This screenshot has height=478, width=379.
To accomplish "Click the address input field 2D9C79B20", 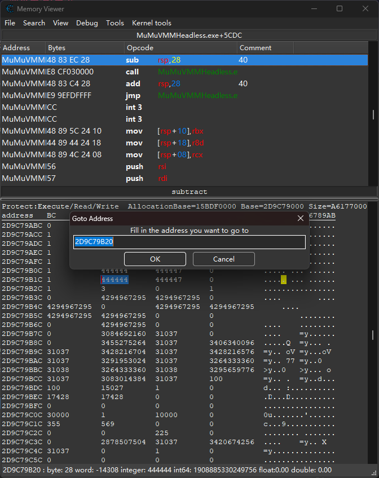I will 189,242.
